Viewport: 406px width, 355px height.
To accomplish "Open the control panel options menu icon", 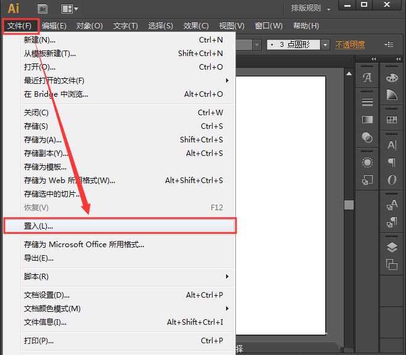I will pyautogui.click(x=389, y=44).
